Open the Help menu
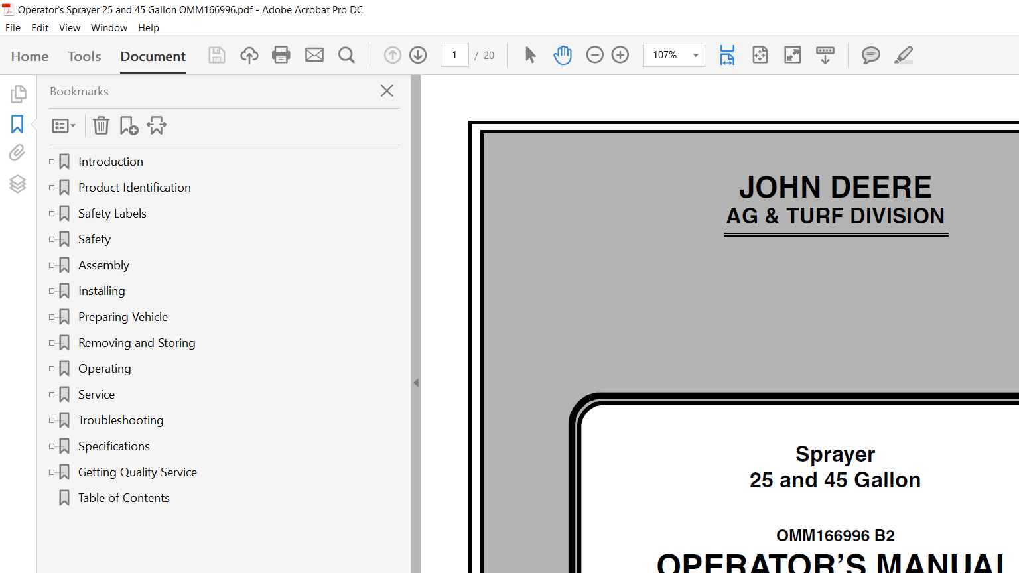Viewport: 1019px width, 573px height. 149,28
